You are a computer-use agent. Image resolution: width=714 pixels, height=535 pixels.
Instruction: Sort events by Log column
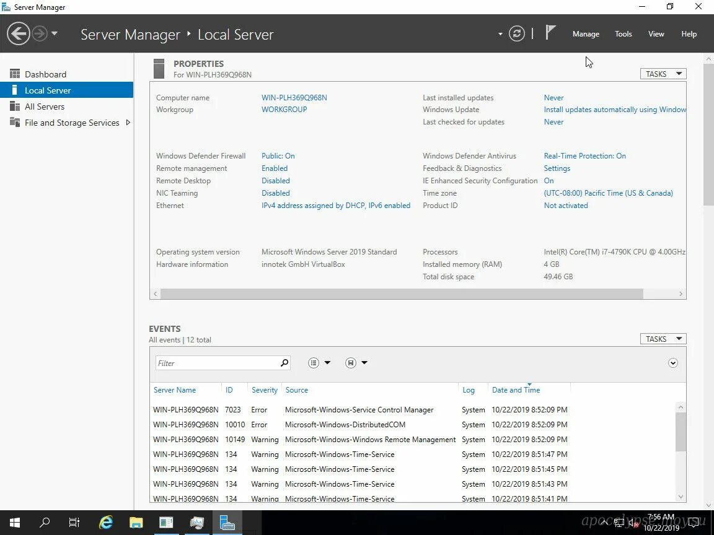(469, 390)
